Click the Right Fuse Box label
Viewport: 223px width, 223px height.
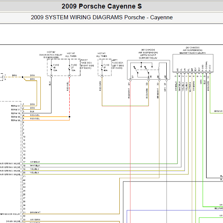point(87,64)
